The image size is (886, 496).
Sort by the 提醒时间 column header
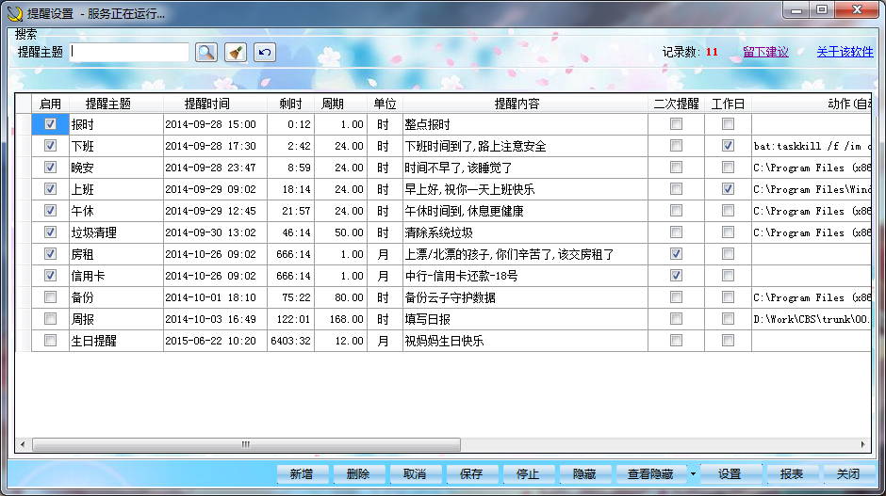pos(206,104)
